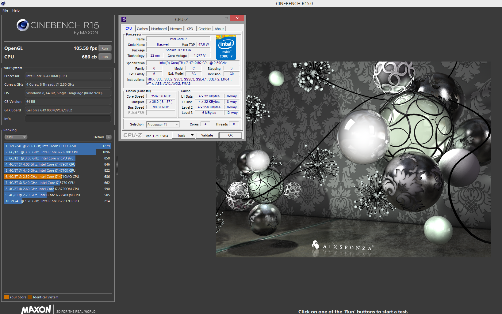Run the OpenGL benchmark
This screenshot has height=314, width=502.
point(105,48)
